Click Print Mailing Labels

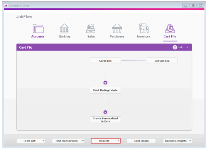pos(105,90)
